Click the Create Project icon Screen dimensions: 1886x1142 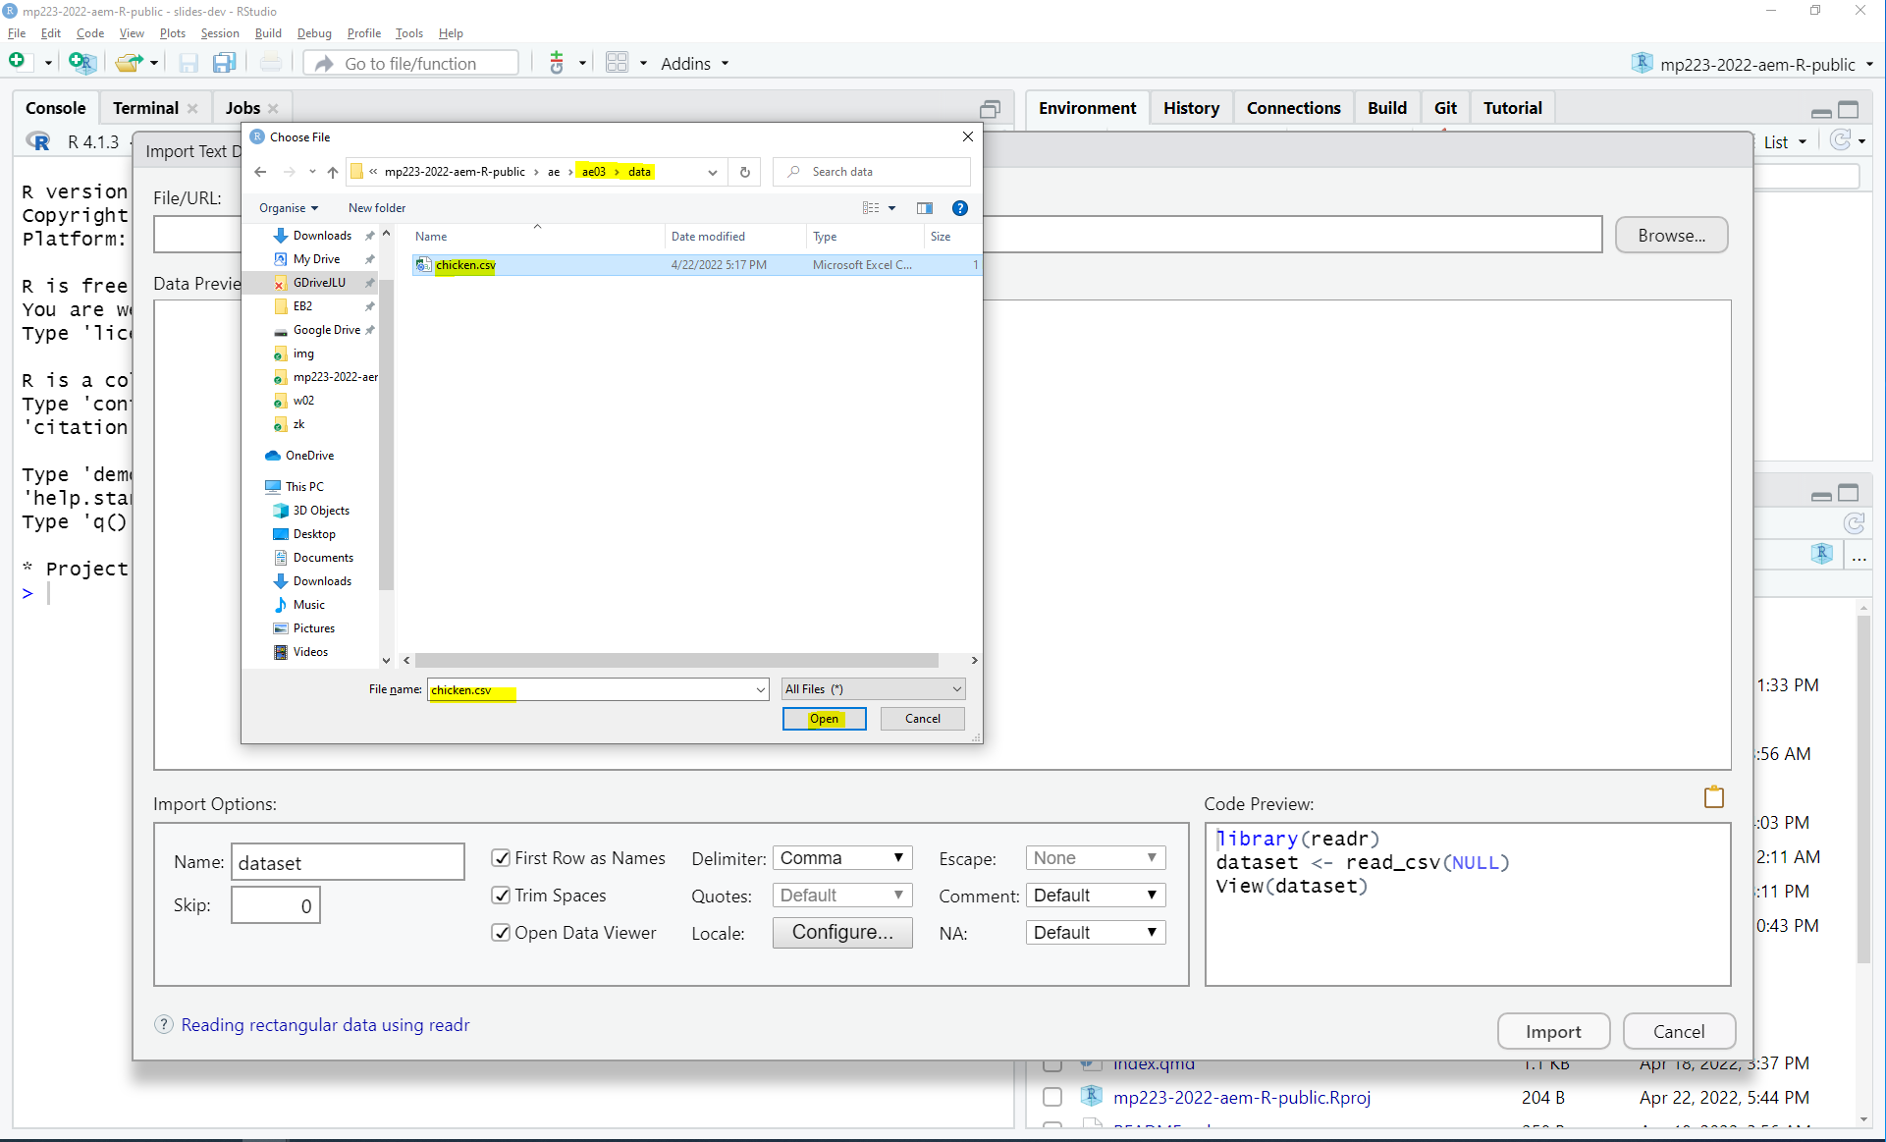click(x=82, y=63)
